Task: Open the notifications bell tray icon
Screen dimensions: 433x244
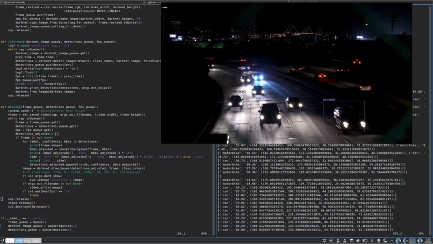Action: (324, 241)
